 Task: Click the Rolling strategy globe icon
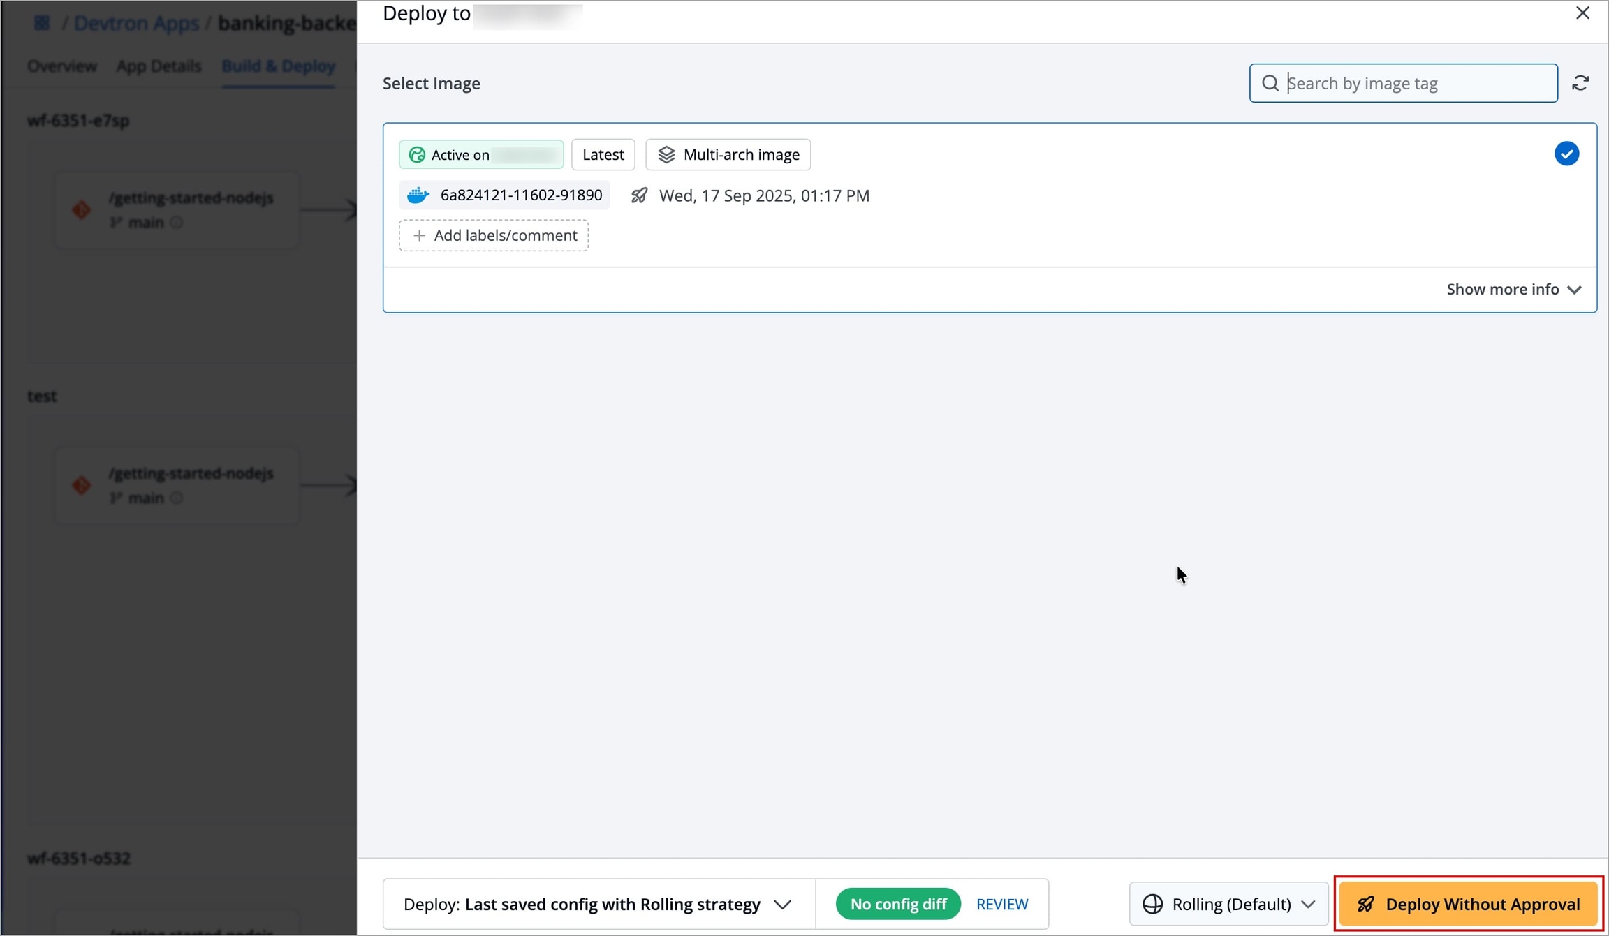(x=1152, y=904)
